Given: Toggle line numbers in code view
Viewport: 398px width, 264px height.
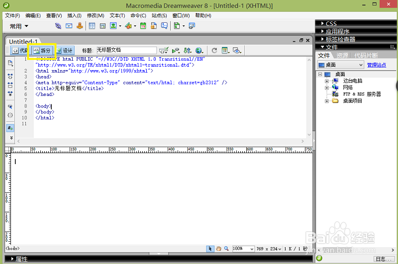Looking at the screenshot, I should pos(10,128).
